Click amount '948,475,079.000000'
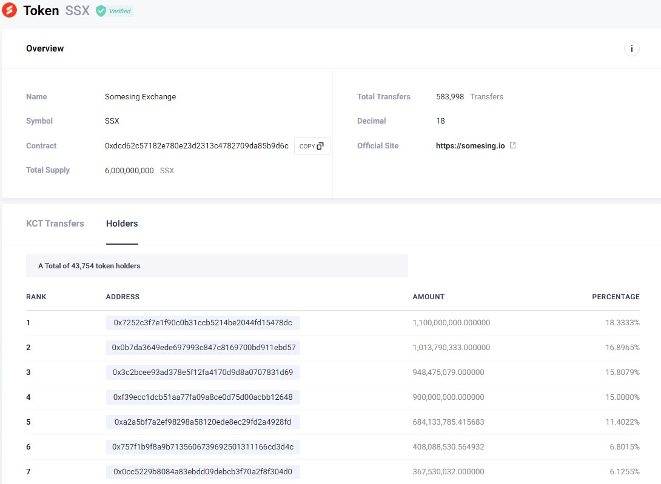 448,373
